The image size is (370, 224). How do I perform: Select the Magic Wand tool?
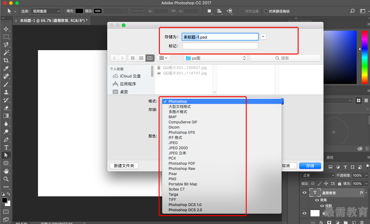(x=6, y=53)
